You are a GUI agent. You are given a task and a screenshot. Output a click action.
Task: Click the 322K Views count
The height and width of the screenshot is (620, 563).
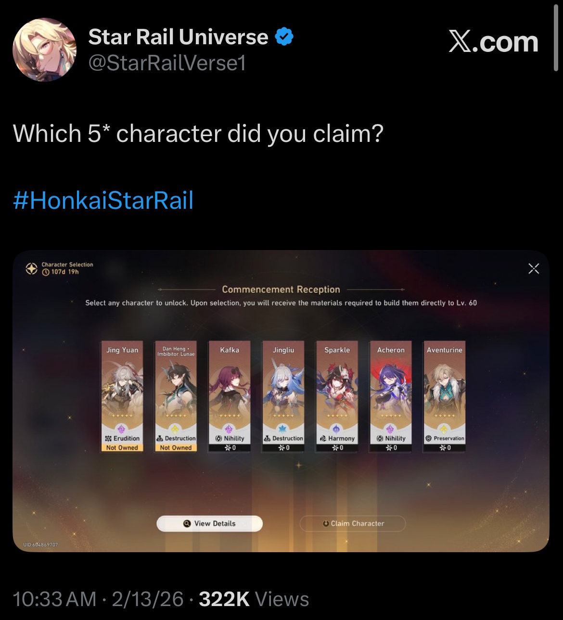pos(254,599)
